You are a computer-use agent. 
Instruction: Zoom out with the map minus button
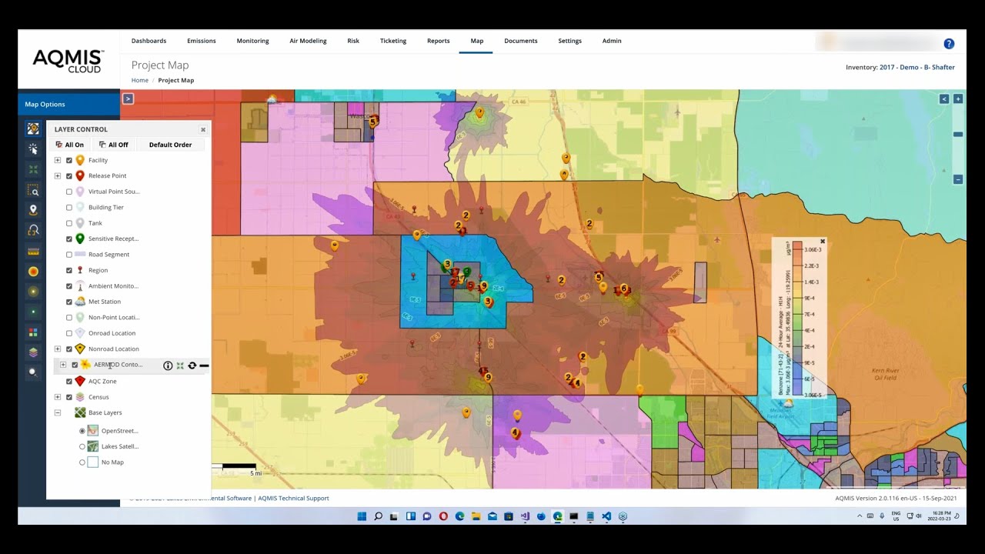[958, 179]
